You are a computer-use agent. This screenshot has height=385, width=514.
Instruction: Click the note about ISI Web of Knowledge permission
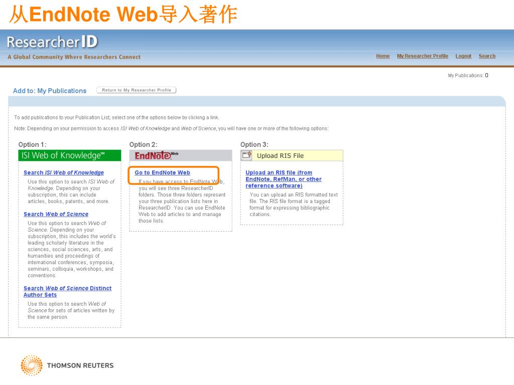171,128
